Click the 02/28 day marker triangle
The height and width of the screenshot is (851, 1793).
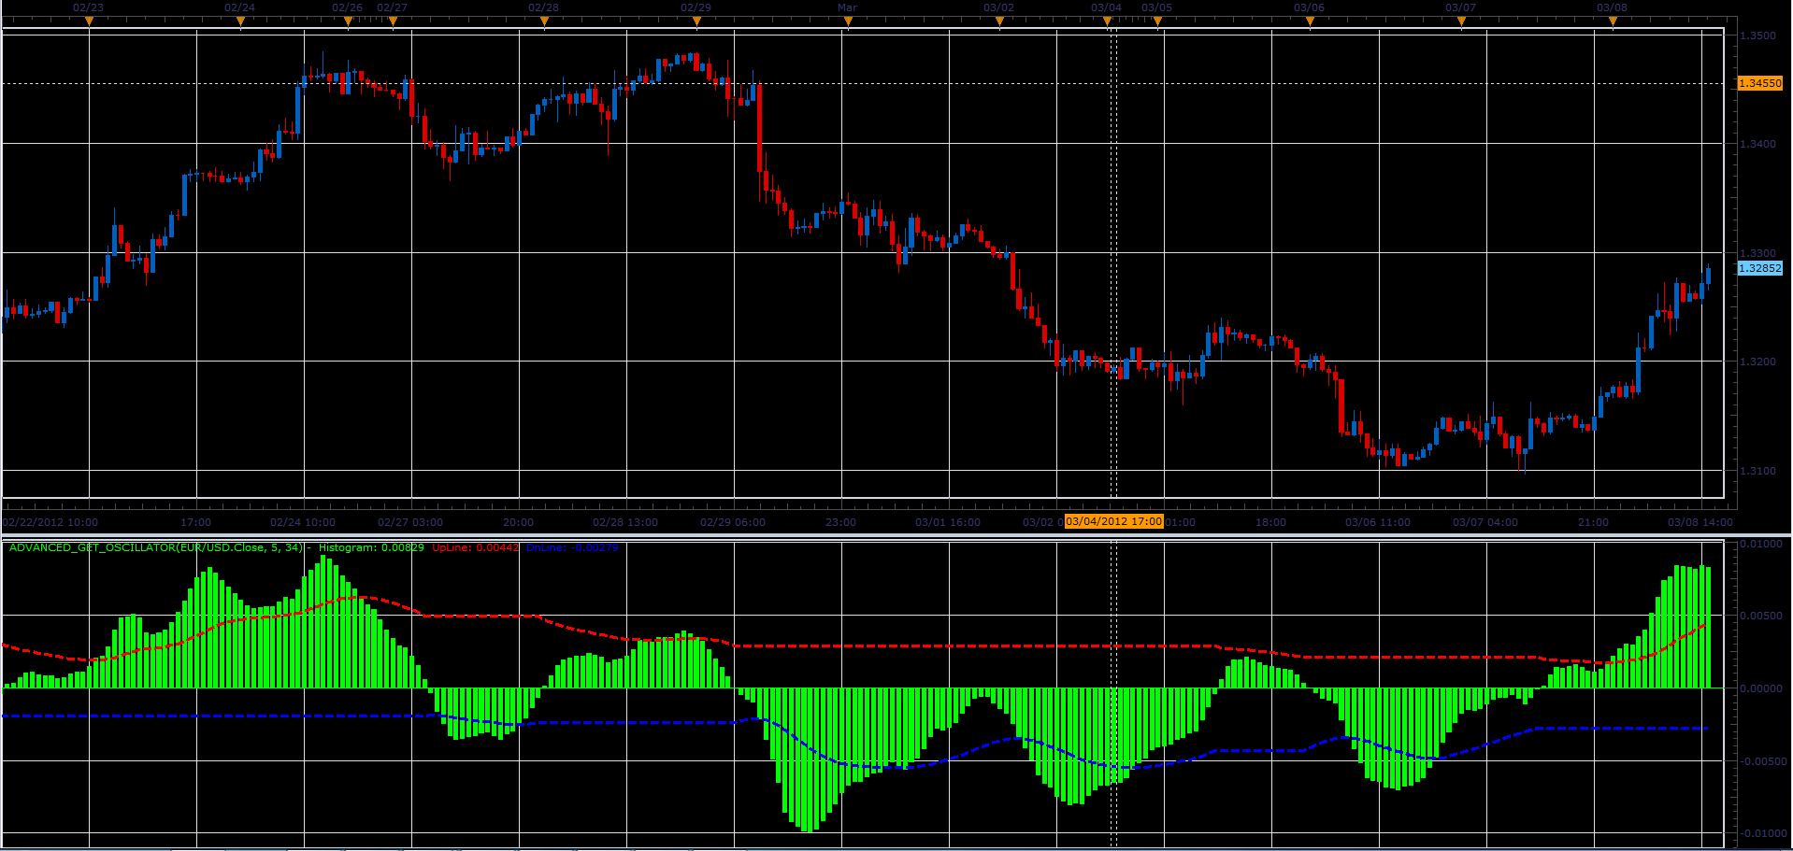(x=544, y=21)
